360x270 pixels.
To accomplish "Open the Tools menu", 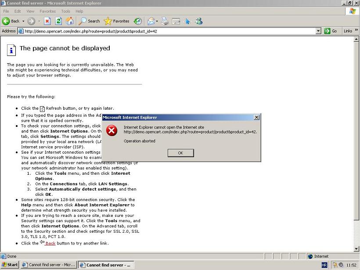I will point(66,11).
